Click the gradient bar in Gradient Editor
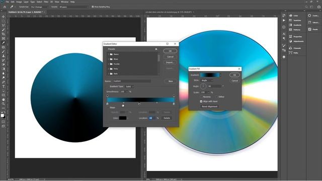322x181 pixels. 141,100
